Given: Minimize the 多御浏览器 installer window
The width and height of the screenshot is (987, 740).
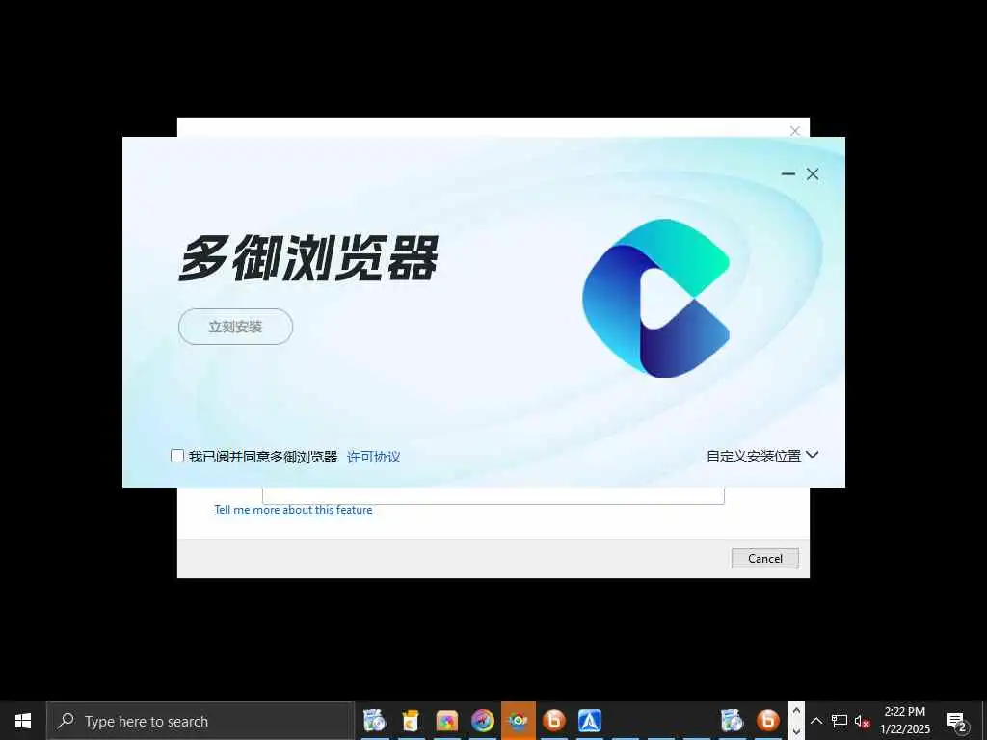Looking at the screenshot, I should [x=788, y=173].
